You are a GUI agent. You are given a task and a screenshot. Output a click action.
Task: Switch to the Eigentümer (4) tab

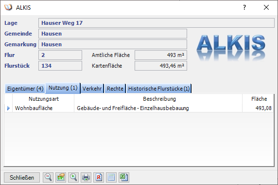[x=25, y=89]
